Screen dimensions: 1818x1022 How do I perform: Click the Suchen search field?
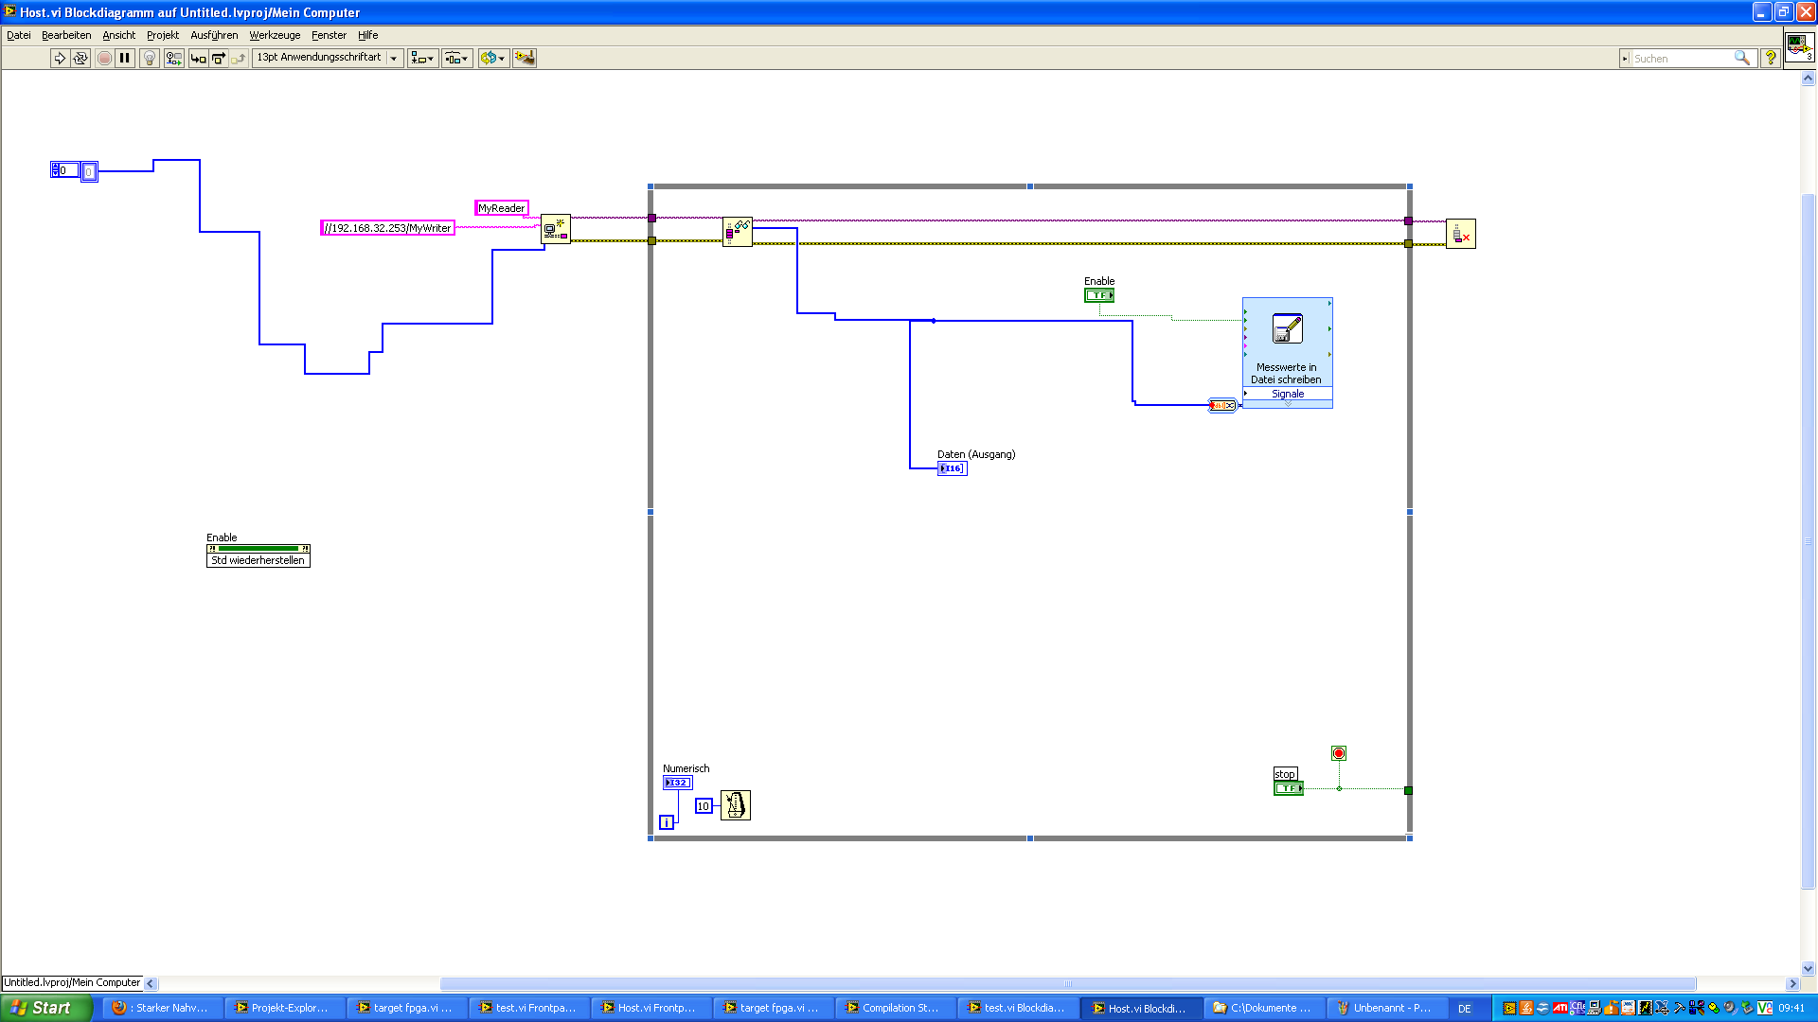coord(1682,59)
